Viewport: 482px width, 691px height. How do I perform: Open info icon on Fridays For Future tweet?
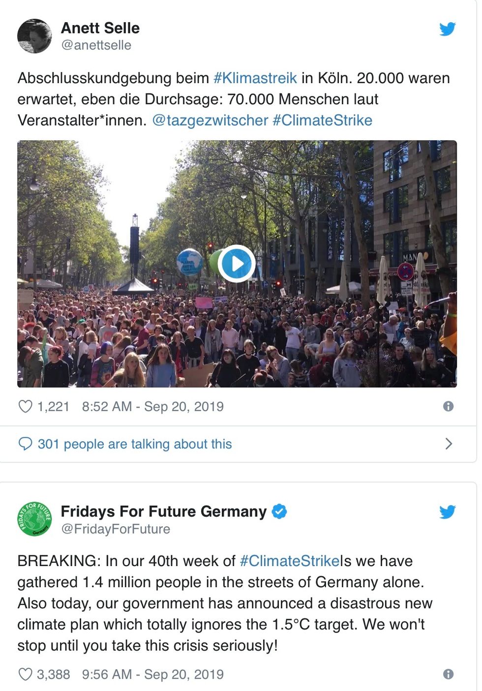click(448, 674)
